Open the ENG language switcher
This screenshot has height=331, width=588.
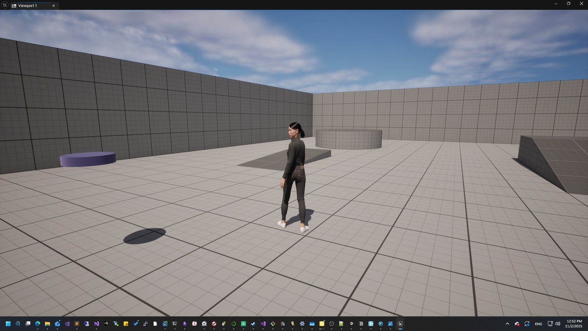pyautogui.click(x=538, y=324)
